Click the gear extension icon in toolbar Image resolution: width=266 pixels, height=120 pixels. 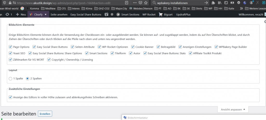pos(238,3)
